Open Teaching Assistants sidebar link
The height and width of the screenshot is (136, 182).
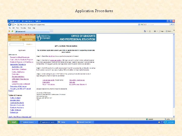17,103
